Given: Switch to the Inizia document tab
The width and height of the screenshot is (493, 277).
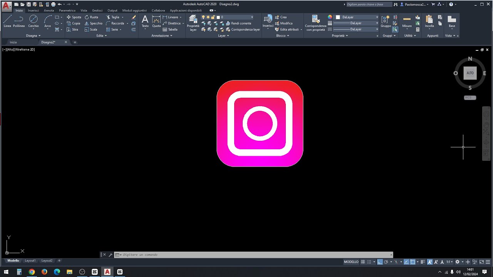Looking at the screenshot, I should point(13,42).
